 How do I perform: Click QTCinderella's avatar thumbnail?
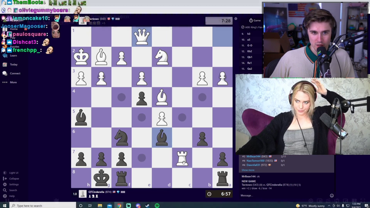point(83,194)
